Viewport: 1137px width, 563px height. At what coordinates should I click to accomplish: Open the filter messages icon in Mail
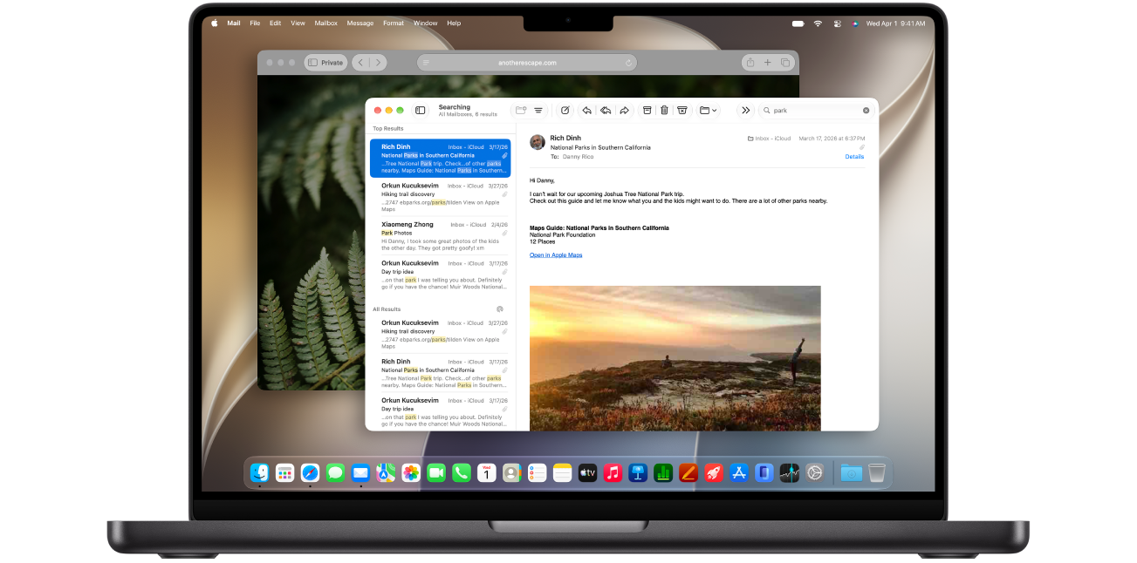pyautogui.click(x=538, y=111)
